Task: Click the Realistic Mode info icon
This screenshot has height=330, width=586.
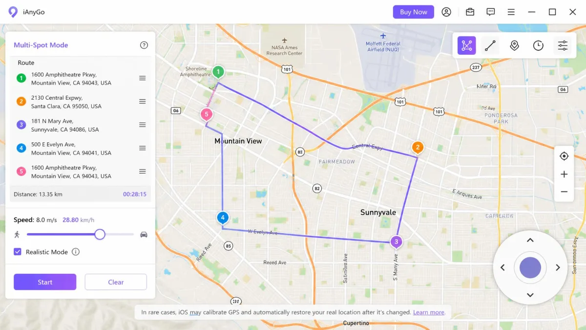Action: (76, 252)
